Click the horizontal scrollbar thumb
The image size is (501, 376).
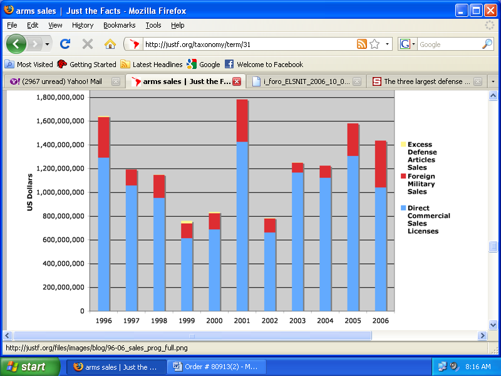click(192, 336)
